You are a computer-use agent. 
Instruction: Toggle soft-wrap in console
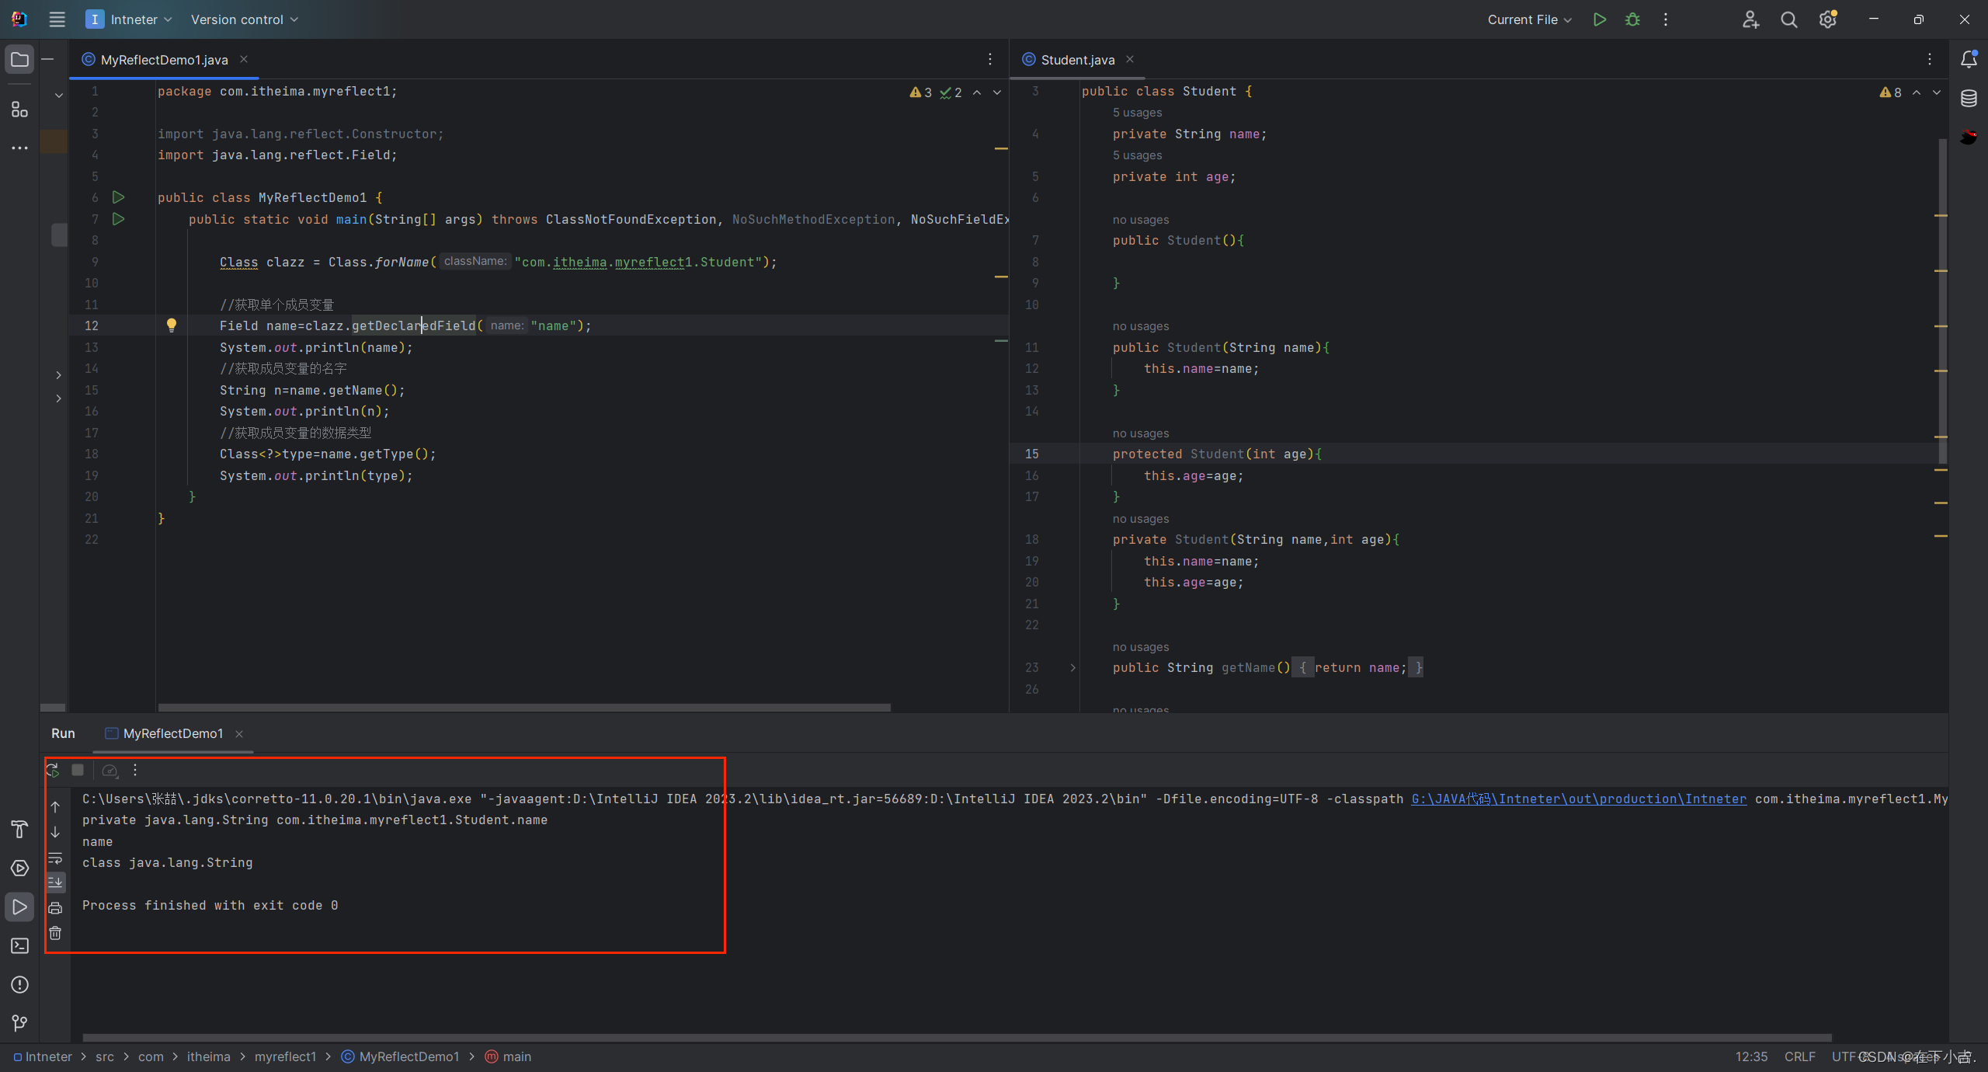pos(55,858)
